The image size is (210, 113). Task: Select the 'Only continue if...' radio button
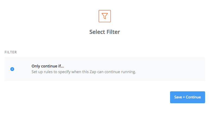[x=12, y=69]
